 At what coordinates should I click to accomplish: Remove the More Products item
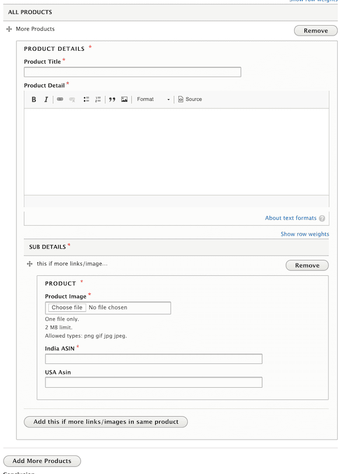pos(316,30)
